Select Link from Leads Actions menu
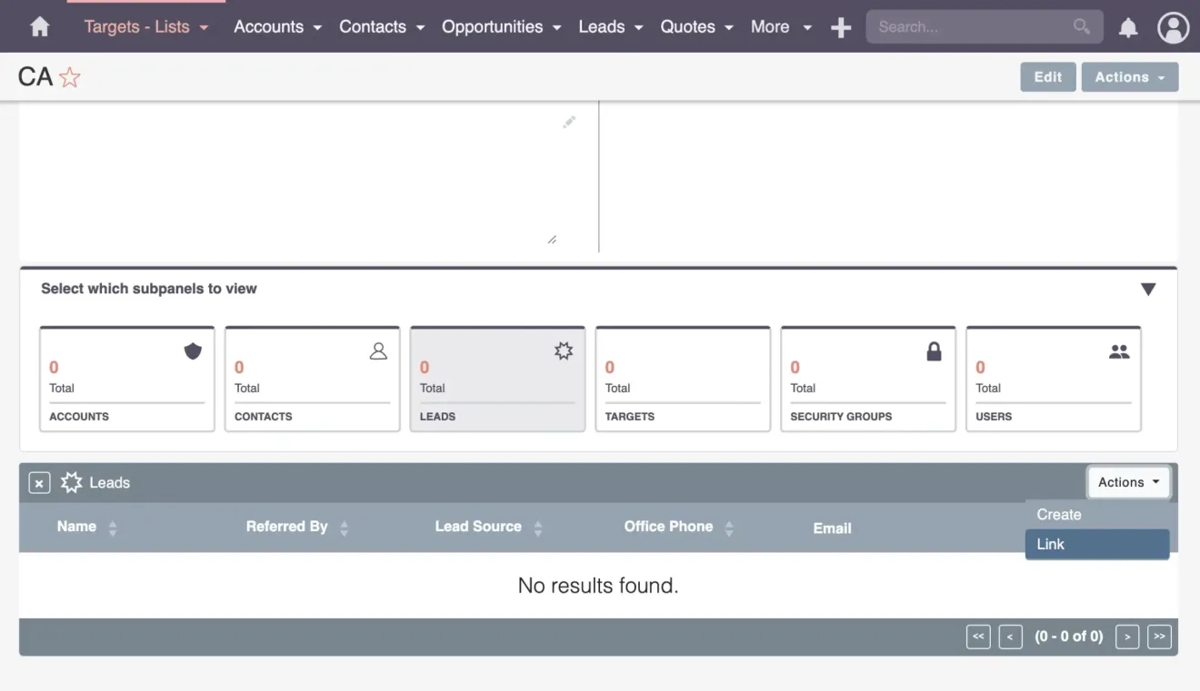Image resolution: width=1200 pixels, height=691 pixels. coord(1096,544)
